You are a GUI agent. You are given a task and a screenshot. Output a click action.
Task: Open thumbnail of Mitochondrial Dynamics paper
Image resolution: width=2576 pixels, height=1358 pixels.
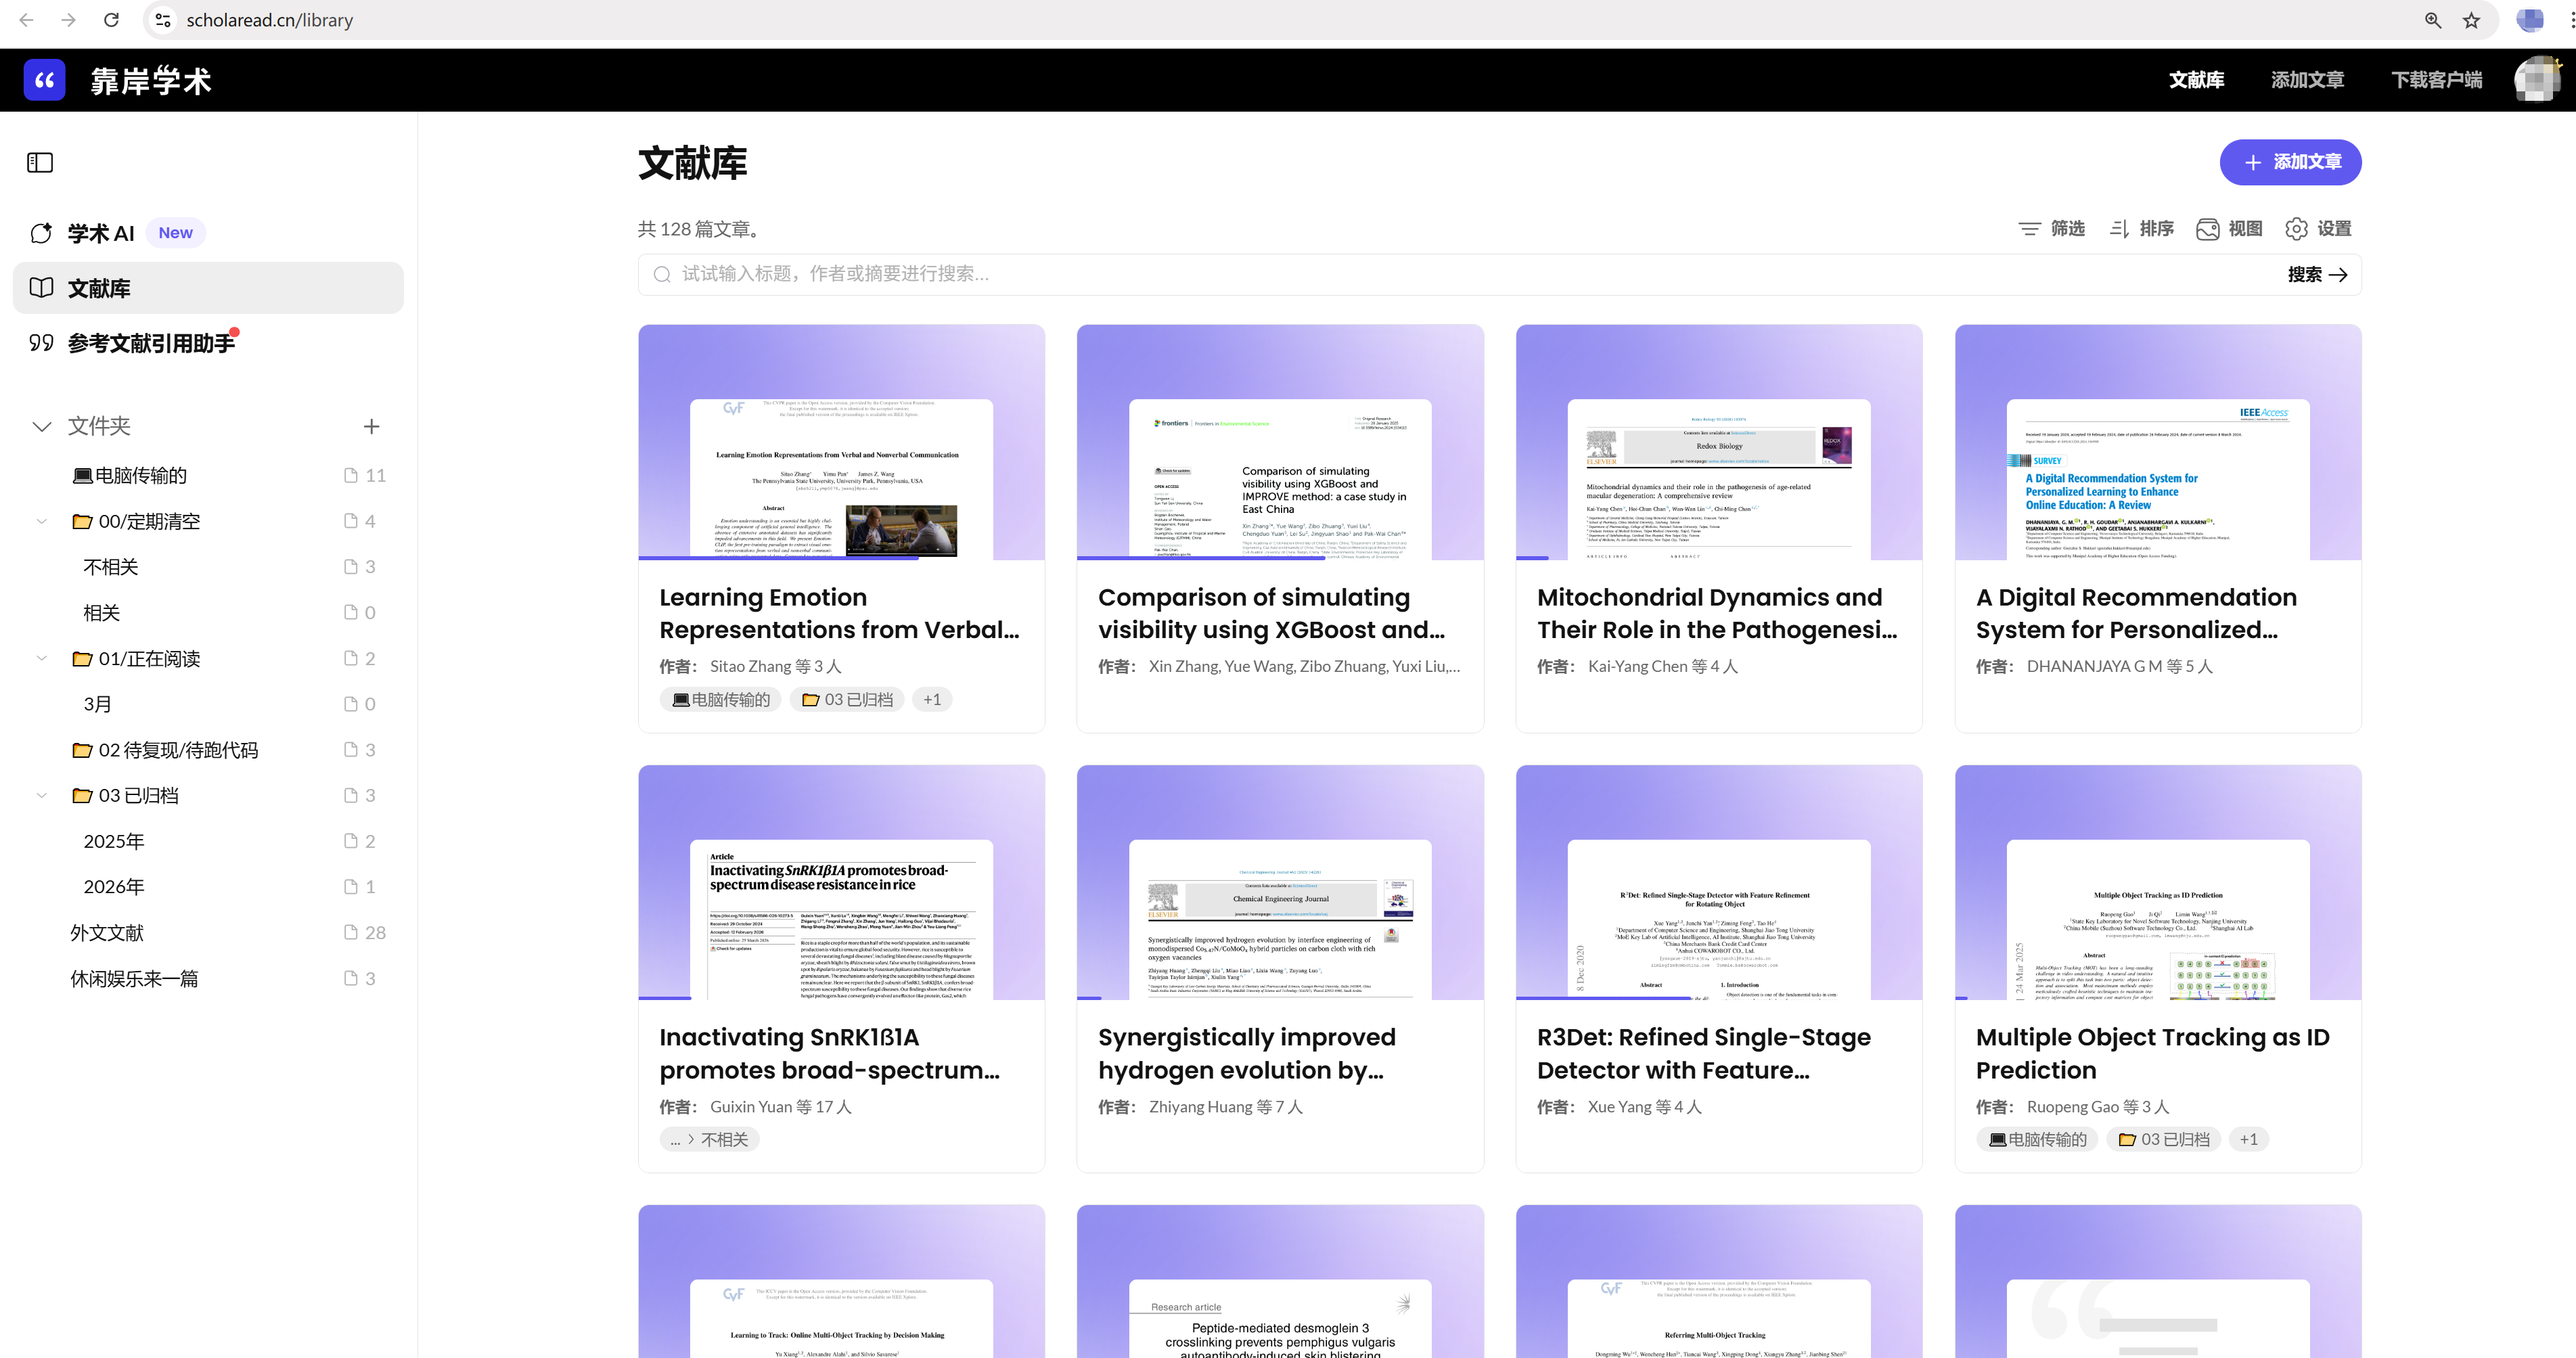pos(1718,479)
